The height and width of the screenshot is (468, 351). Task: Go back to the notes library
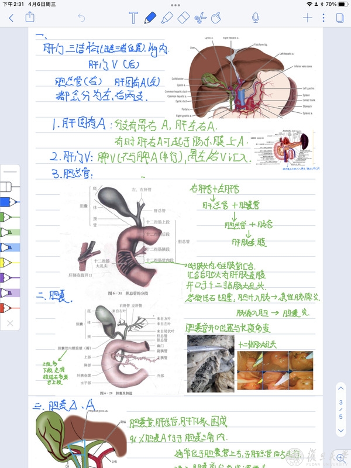point(11,18)
